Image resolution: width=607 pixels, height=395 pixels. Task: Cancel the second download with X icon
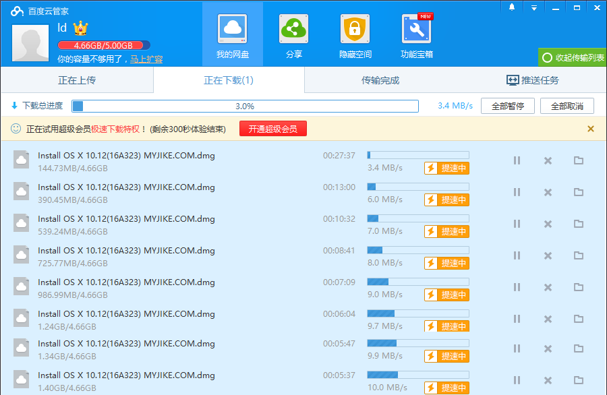pyautogui.click(x=548, y=192)
